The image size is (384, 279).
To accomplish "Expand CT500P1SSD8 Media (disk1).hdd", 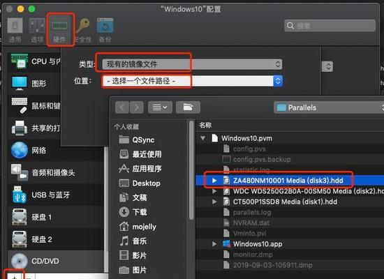I will (214, 202).
